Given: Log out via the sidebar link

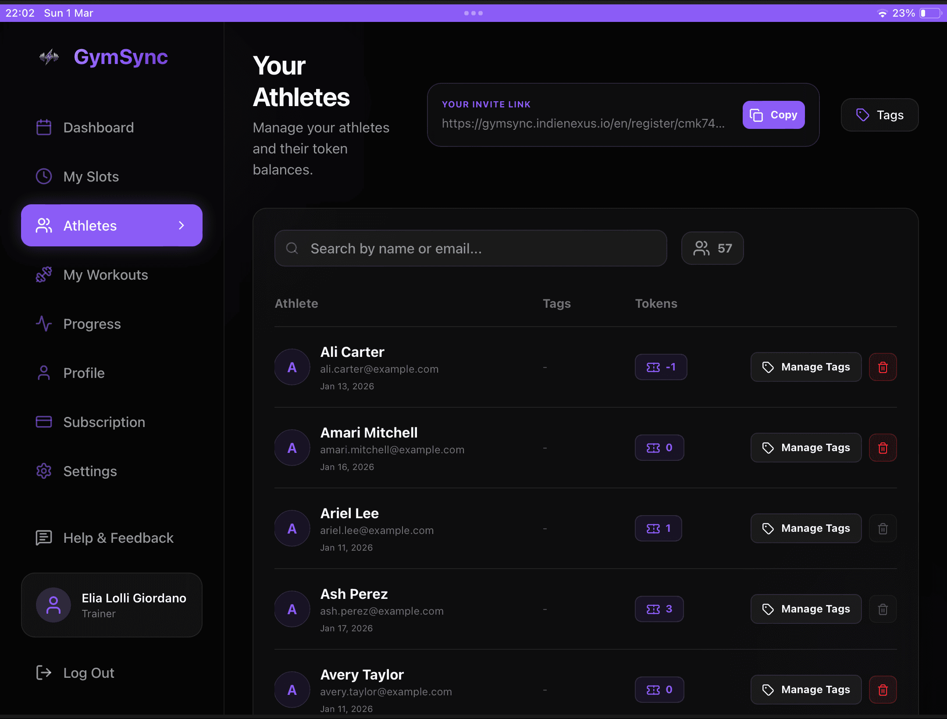Looking at the screenshot, I should coord(88,673).
